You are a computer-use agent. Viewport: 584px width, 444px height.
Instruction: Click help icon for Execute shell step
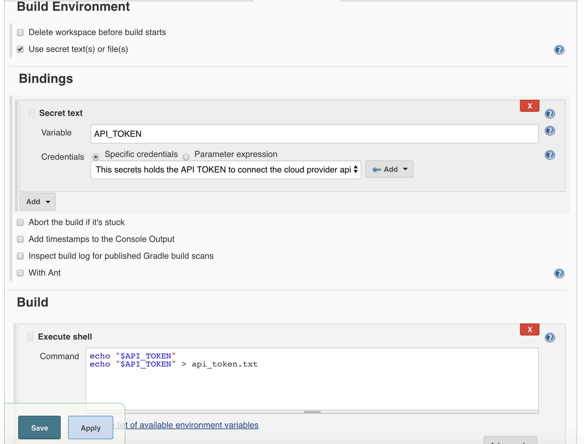click(550, 338)
